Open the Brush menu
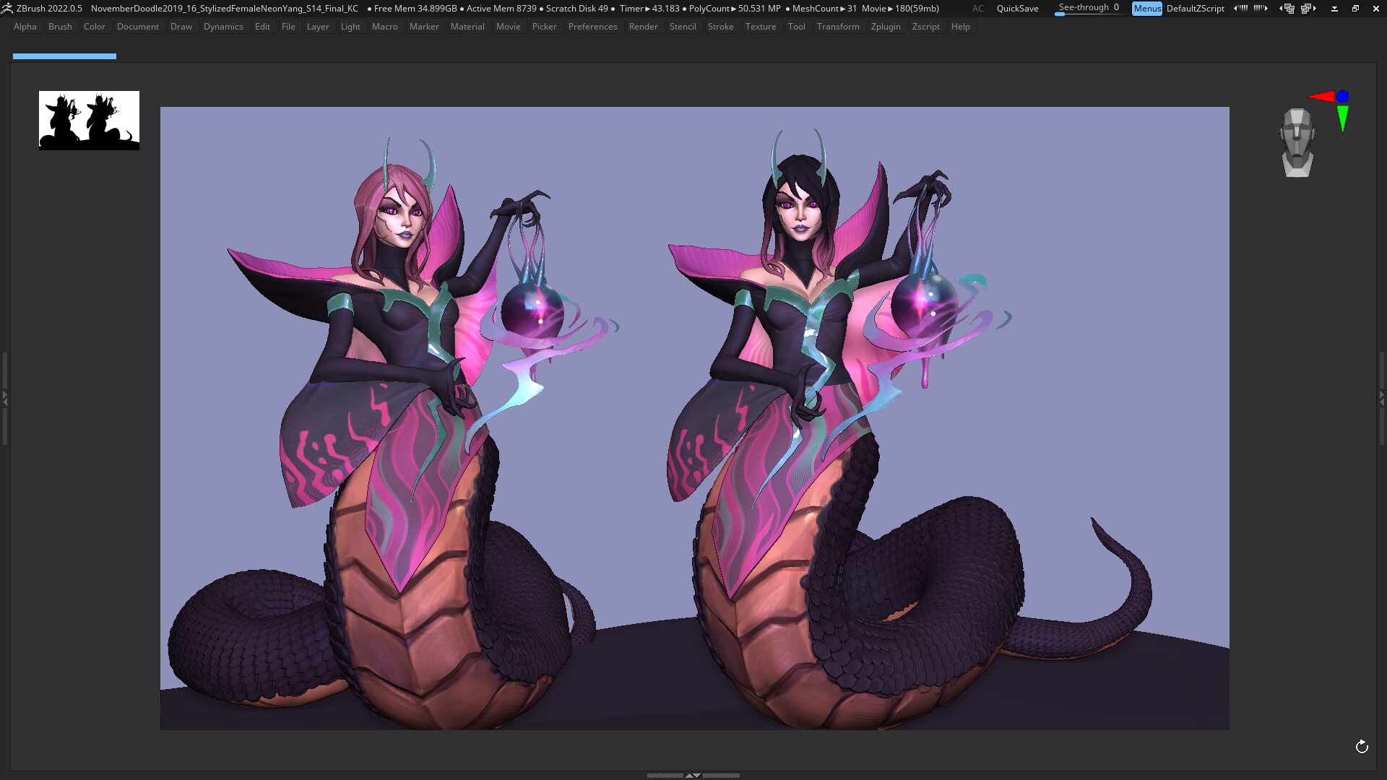Screen dimensions: 1387x780 [60, 27]
